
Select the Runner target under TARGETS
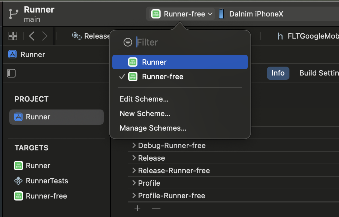pos(38,166)
